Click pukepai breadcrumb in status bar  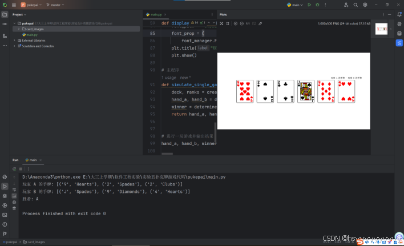tap(10, 242)
